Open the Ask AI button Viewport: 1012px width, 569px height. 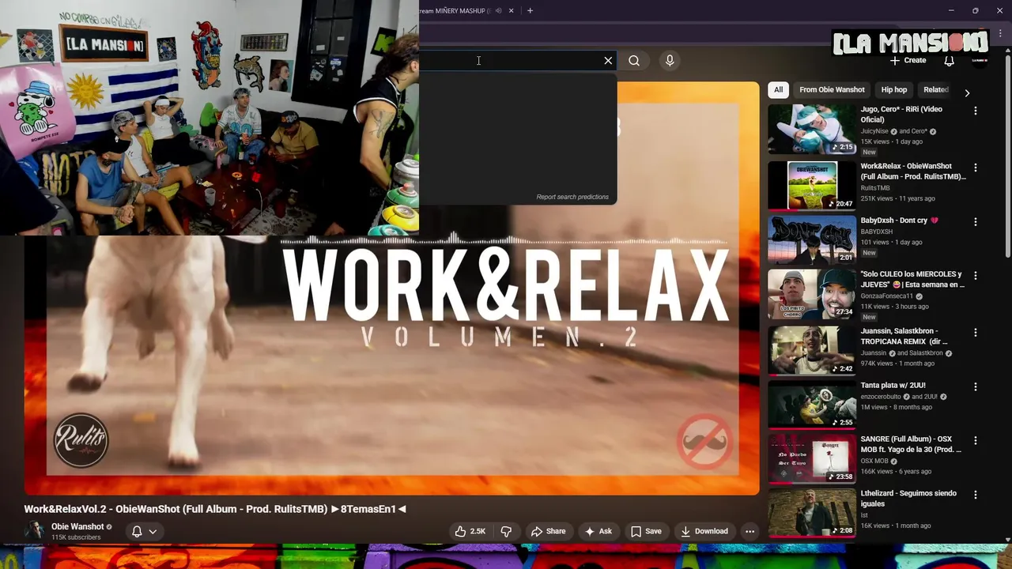pyautogui.click(x=598, y=531)
